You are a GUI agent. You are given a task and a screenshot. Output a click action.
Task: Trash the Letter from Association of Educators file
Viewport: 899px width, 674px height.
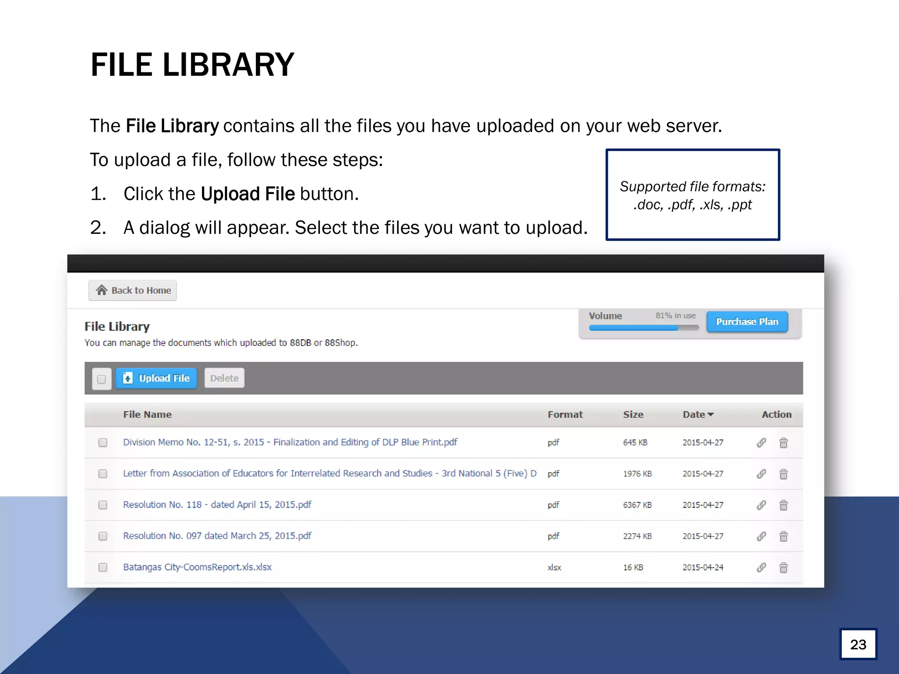784,474
